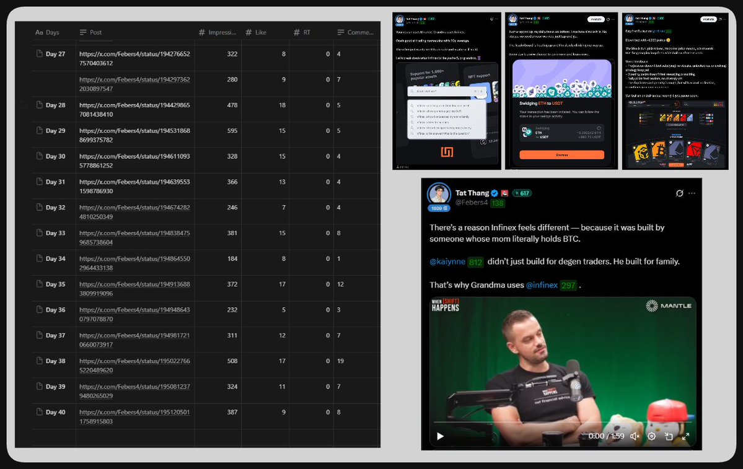Click the Day 28 likes cell showing 18

tap(265, 110)
